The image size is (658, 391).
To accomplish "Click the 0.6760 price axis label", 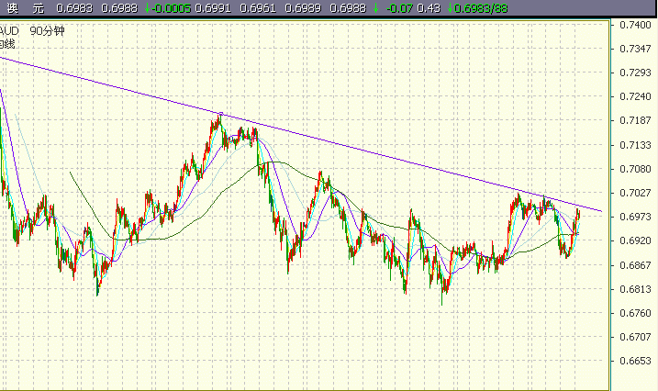I will click(x=635, y=313).
